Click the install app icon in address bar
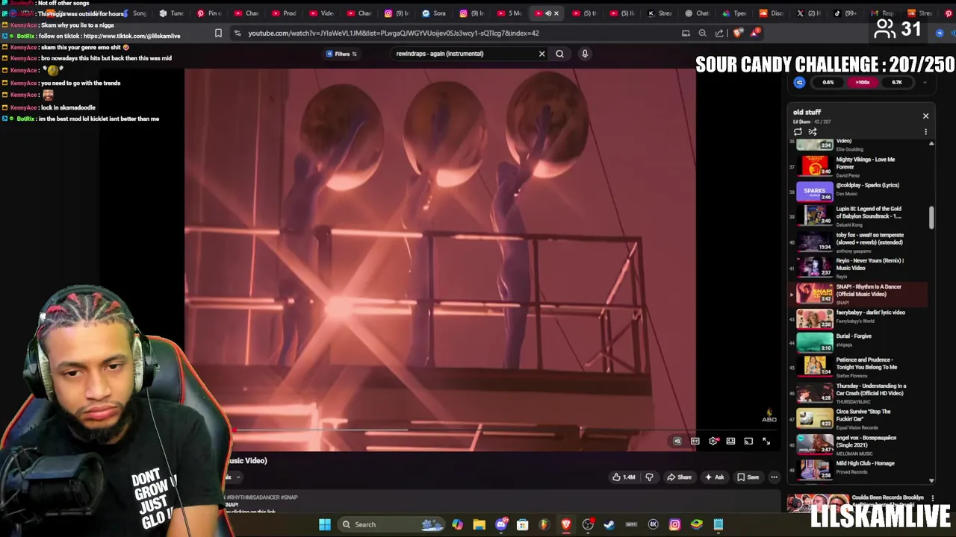 point(686,33)
